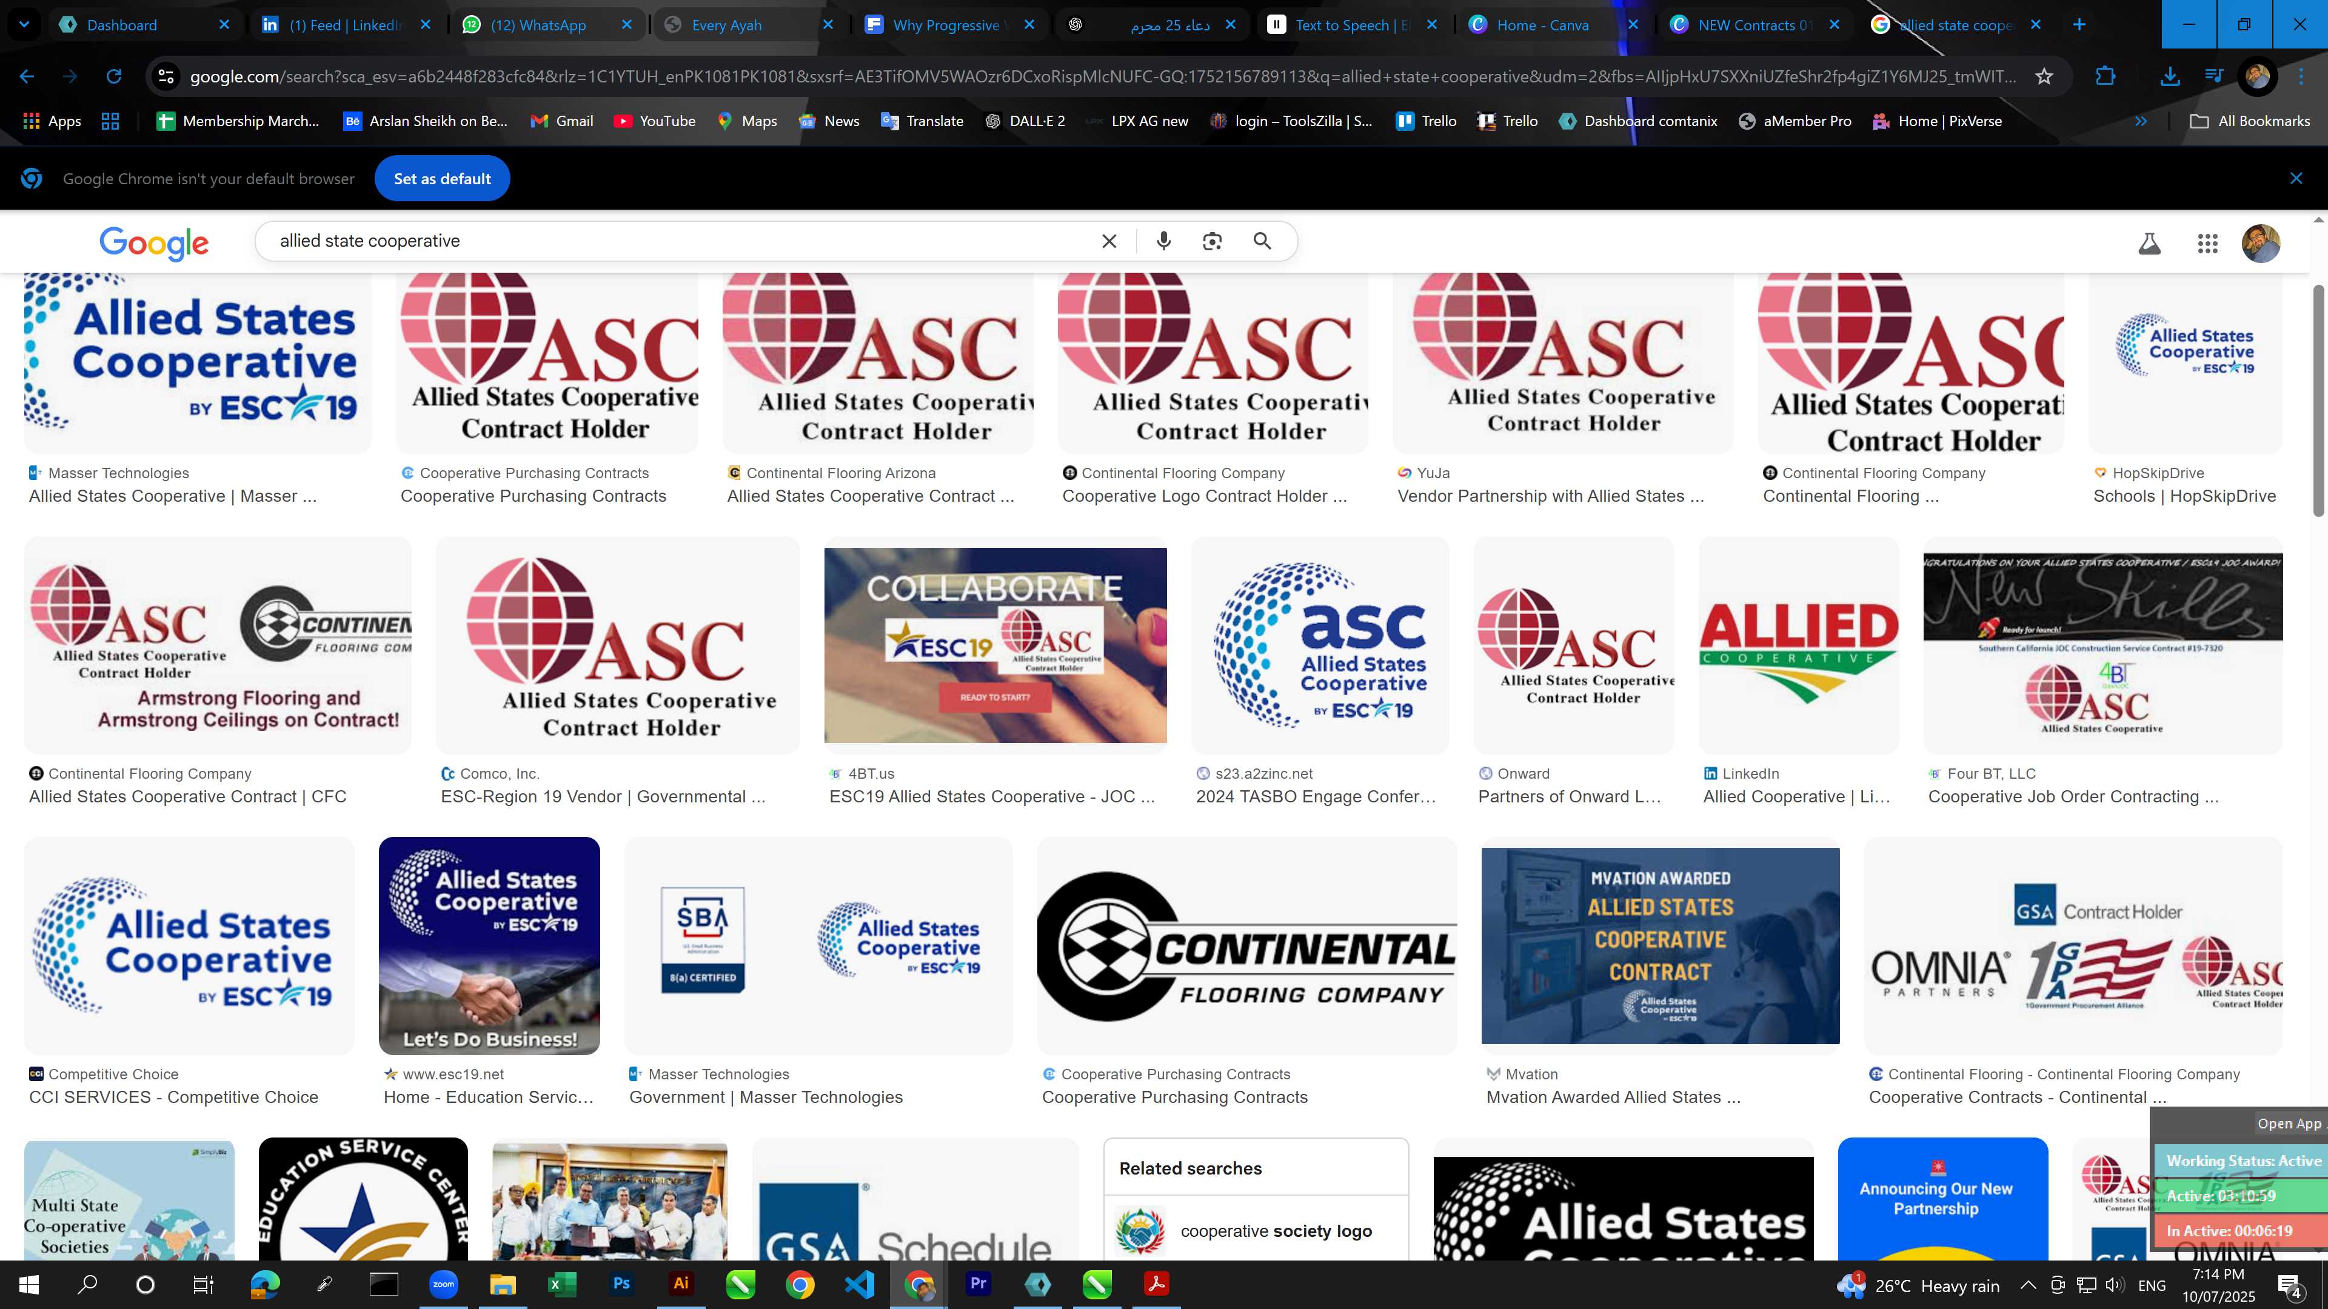Click the Open App overlay button

pos(2288,1123)
